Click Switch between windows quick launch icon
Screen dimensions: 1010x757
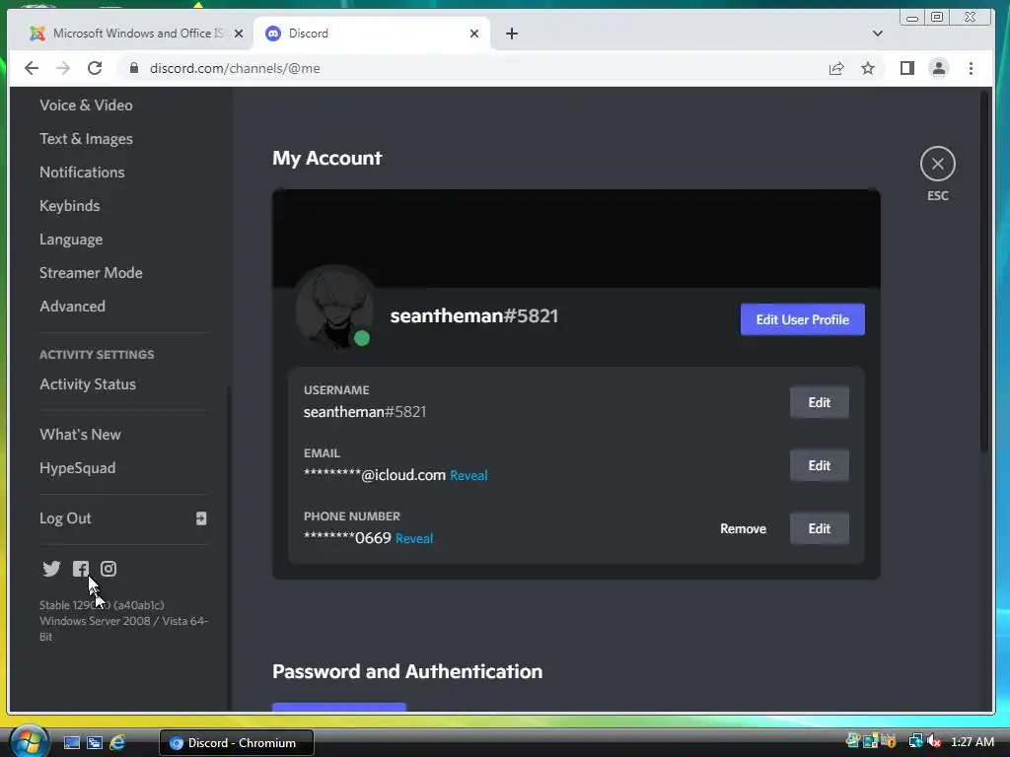(x=94, y=743)
